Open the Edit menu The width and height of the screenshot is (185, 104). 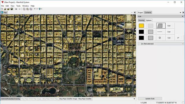(x=7, y=6)
